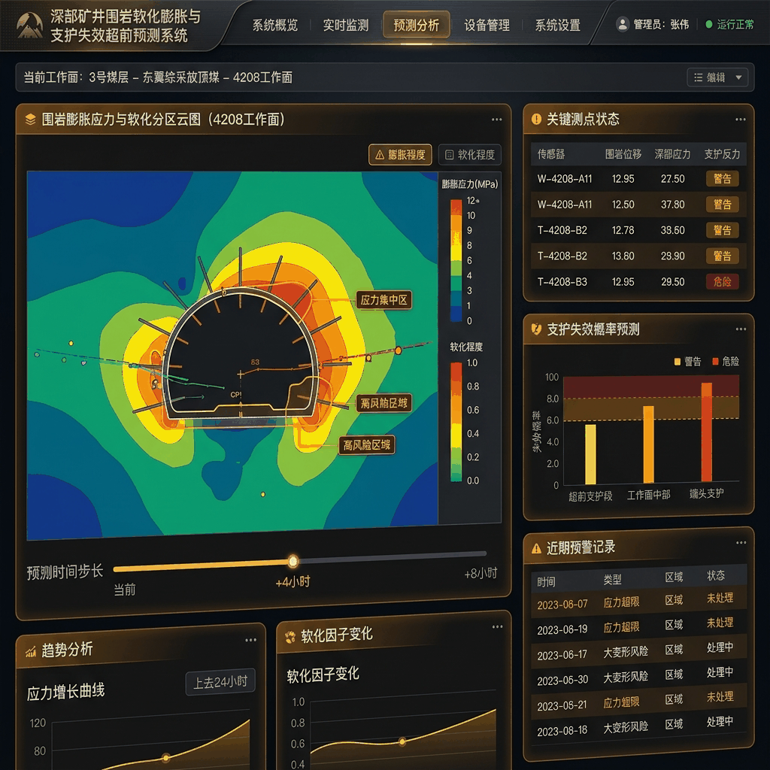The width and height of the screenshot is (770, 770).
Task: Click the mountain logo icon
Action: (29, 25)
